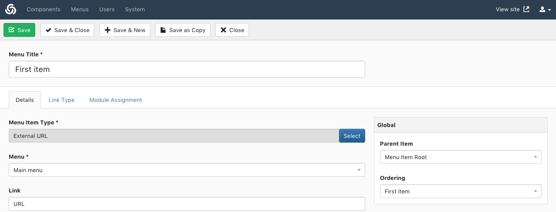
Task: Open the Ordering dropdown
Action: [461, 191]
